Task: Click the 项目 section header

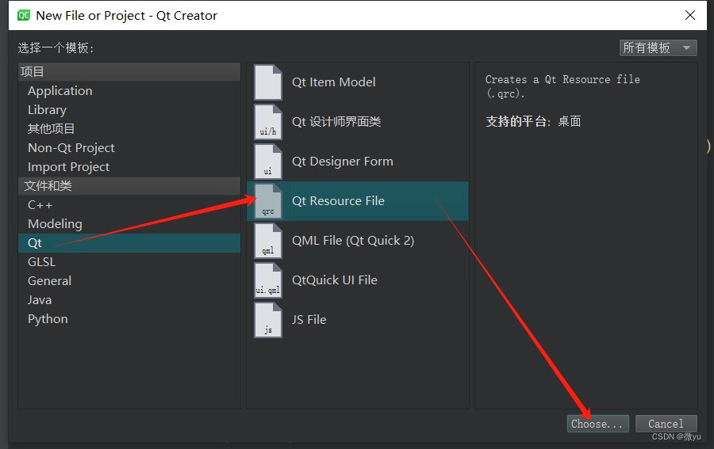Action: (x=129, y=72)
